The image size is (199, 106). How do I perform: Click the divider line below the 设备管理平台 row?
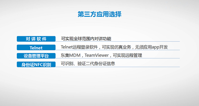tap(118, 58)
